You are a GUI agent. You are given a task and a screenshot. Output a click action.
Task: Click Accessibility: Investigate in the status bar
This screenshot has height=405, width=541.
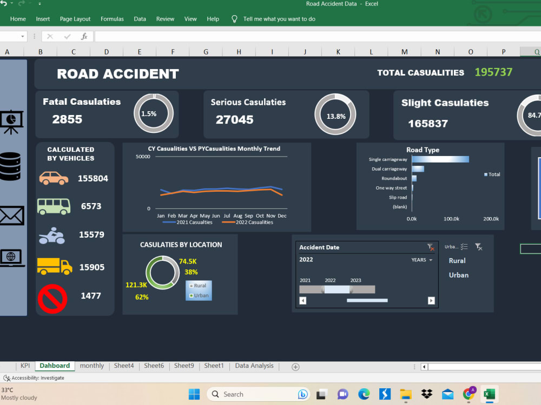tap(34, 378)
